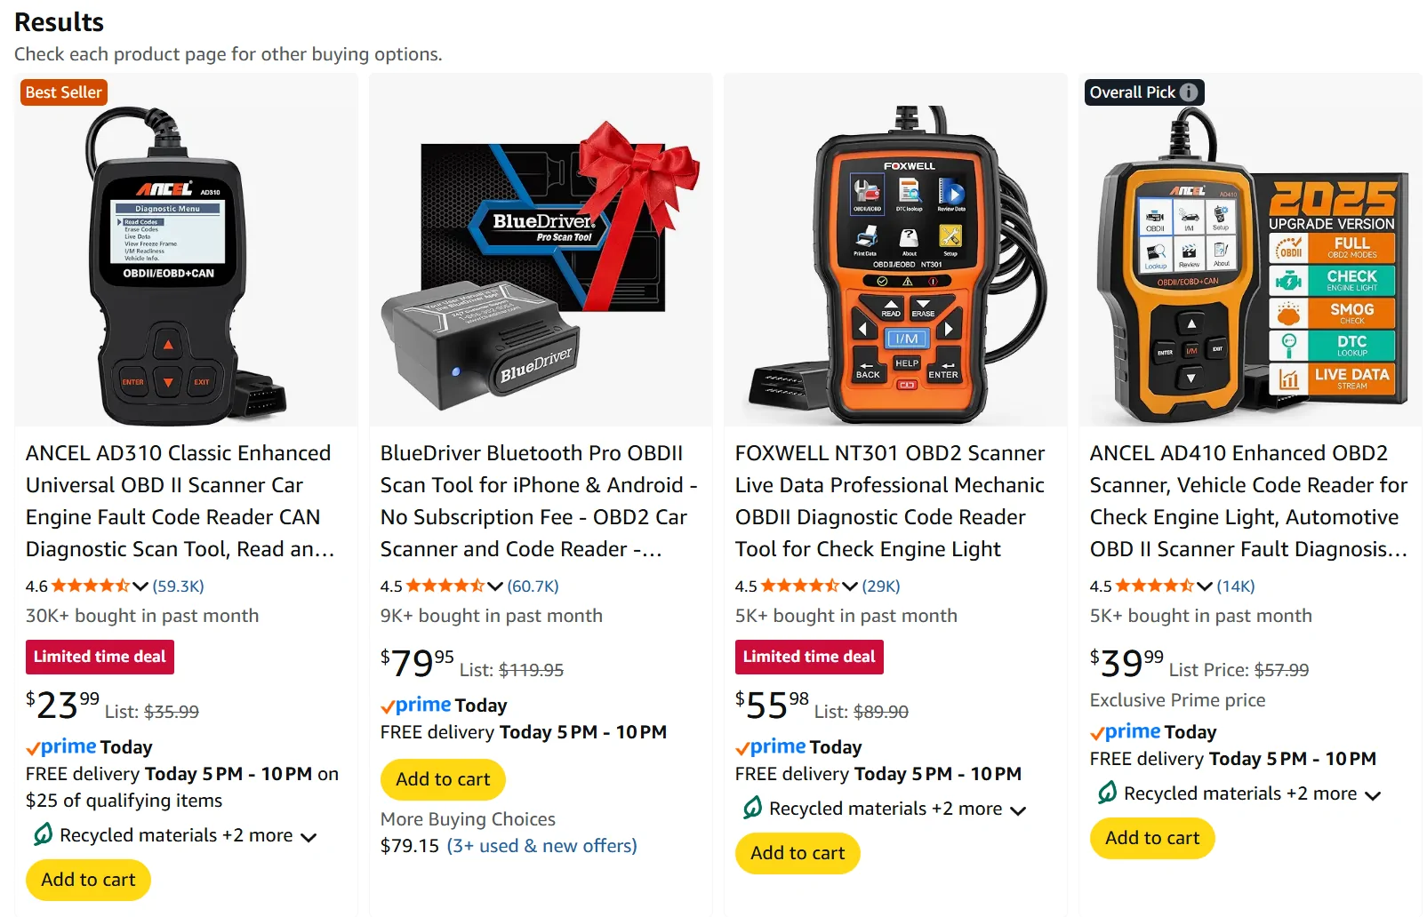Expand the BlueDriver rating breakdown chevron
1427x917 pixels.
pyautogui.click(x=495, y=586)
